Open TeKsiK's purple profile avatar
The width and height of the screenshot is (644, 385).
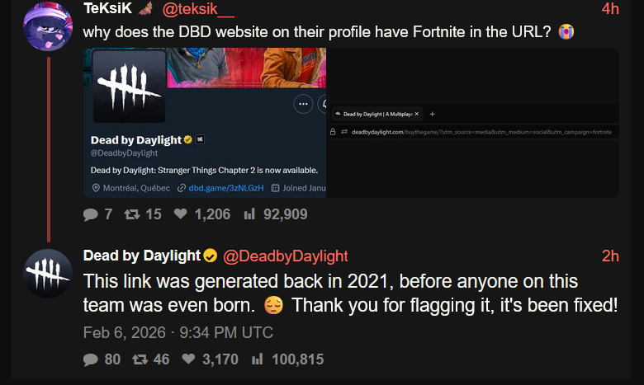tap(48, 26)
